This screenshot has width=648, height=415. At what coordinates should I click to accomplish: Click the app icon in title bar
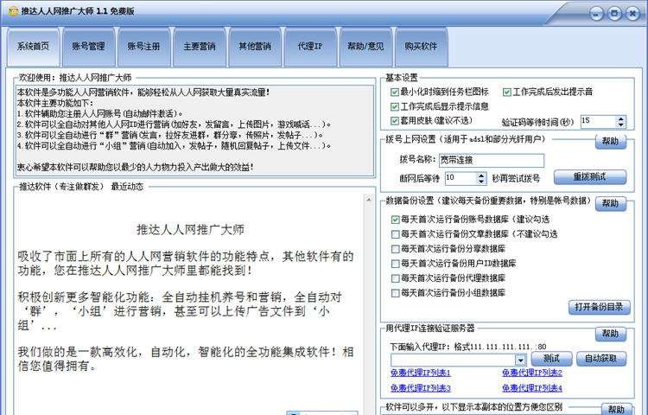point(13,11)
